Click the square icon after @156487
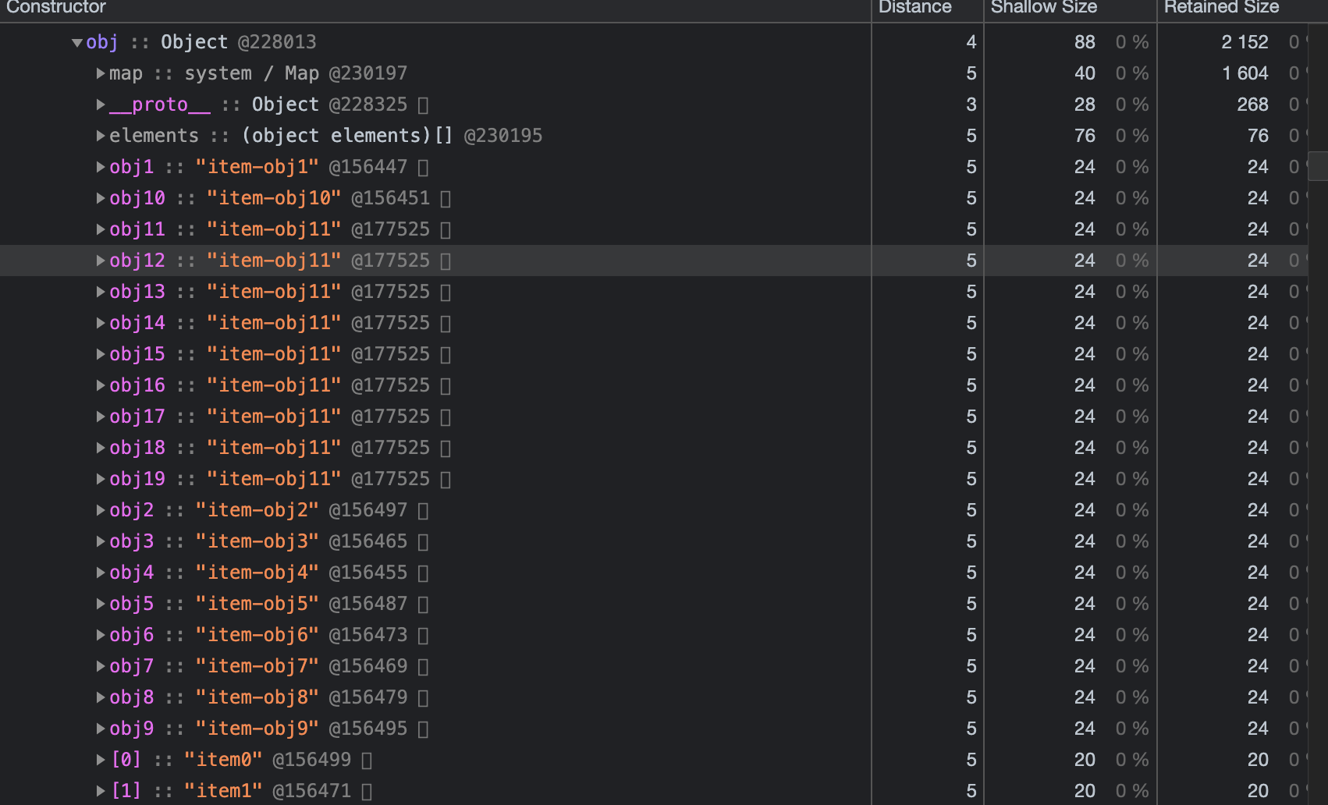Screen dimensions: 1328x805 tap(423, 604)
